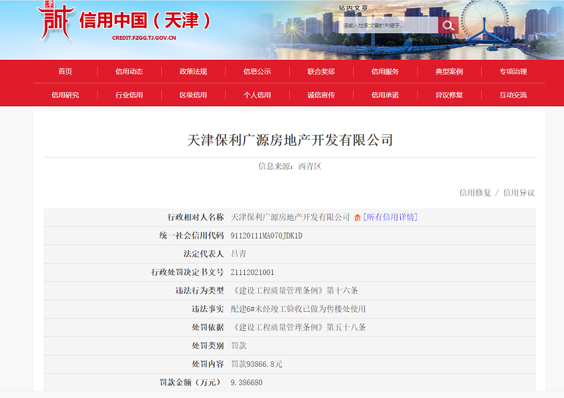Click the 统一社会信用代码 row label
This screenshot has width=564, height=398.
[x=192, y=236]
